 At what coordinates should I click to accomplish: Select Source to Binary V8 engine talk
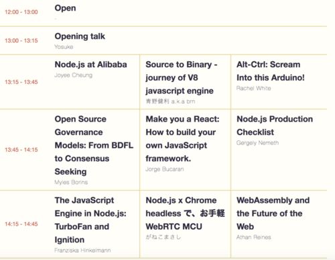tap(182, 78)
